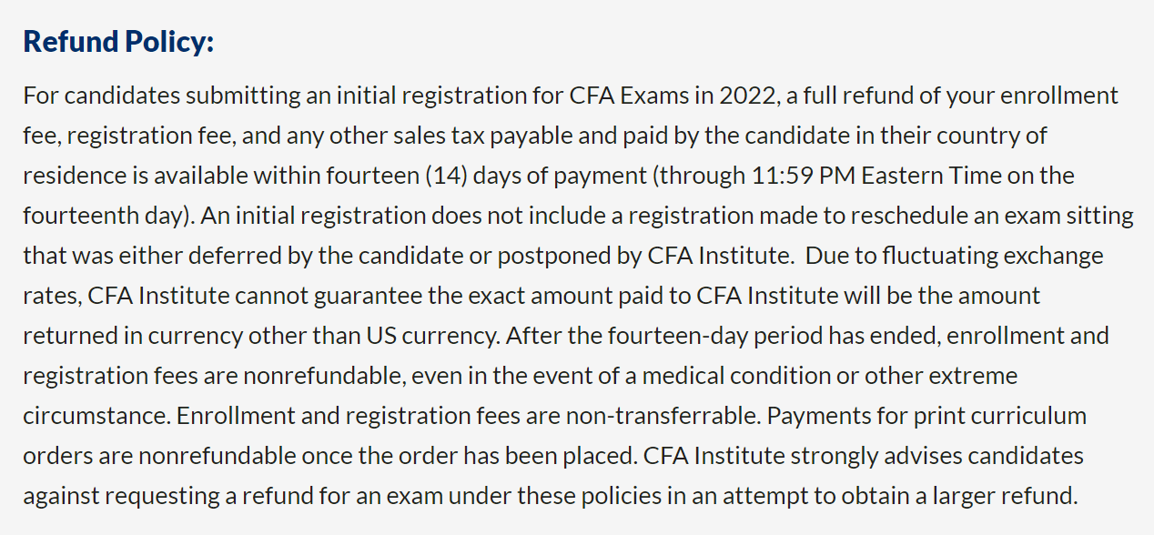This screenshot has width=1154, height=535.
Task: Click the Refund Policy heading
Action: click(x=118, y=42)
